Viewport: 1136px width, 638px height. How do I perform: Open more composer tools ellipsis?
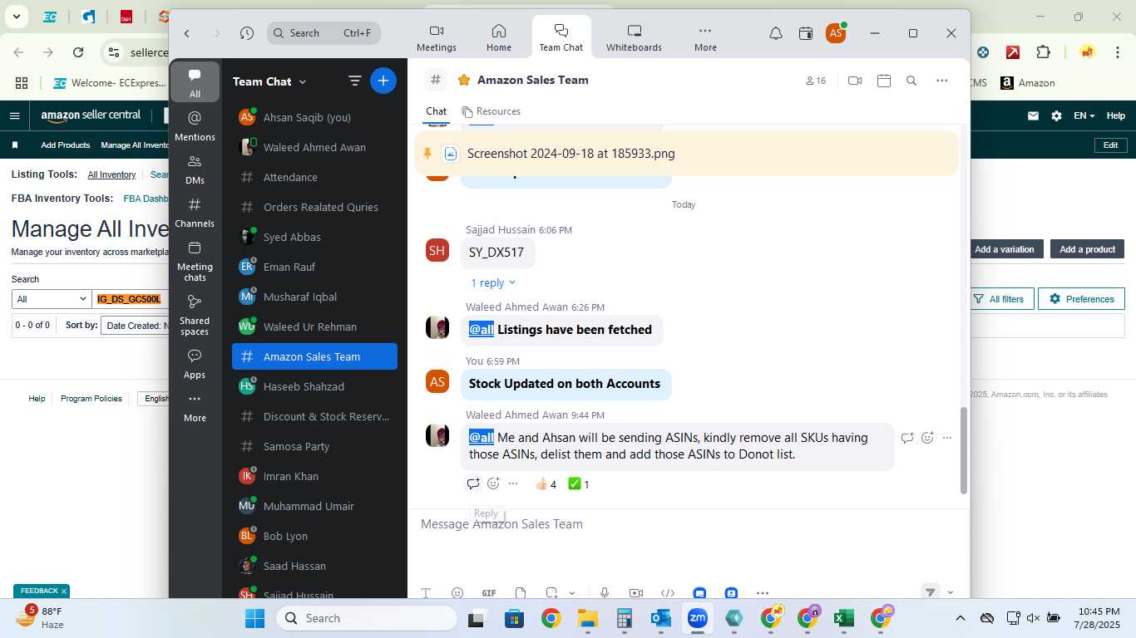pos(763,593)
